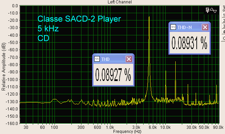Click the 0.08927 % THD value display
This screenshot has height=134, width=225.
click(x=113, y=74)
